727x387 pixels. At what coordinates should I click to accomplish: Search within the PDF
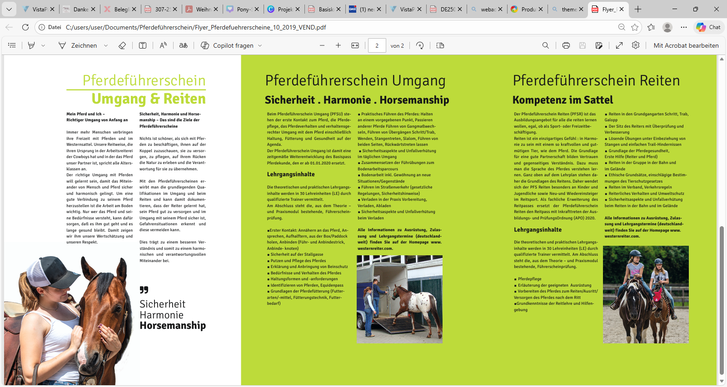pyautogui.click(x=546, y=45)
